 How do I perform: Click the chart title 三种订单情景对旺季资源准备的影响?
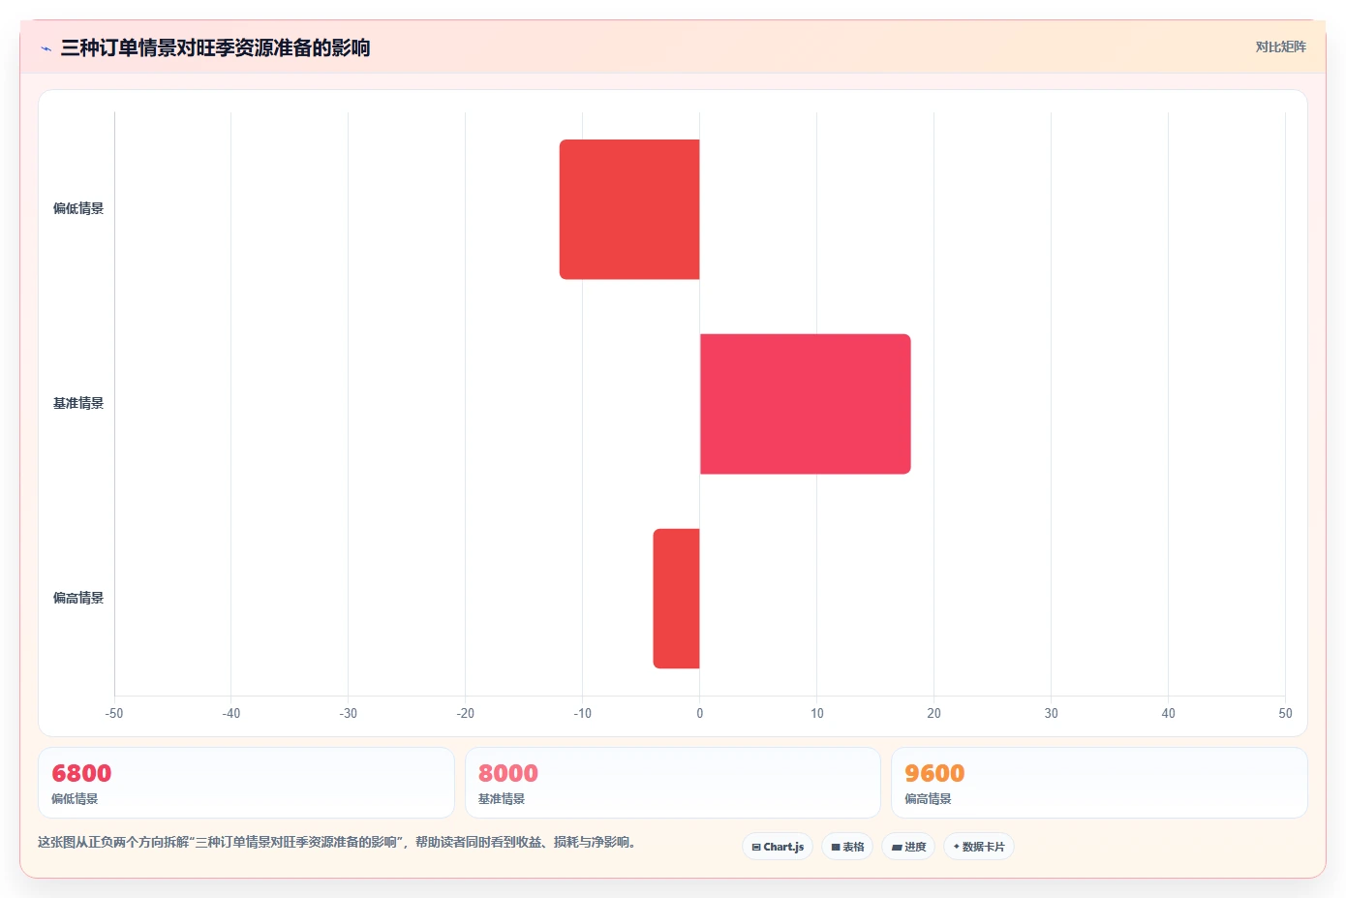[215, 47]
